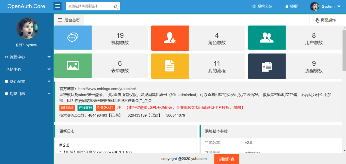This screenshot has width=346, height=164.
Task: Click the OpenAuth.Core logo text
Action: [26, 6]
